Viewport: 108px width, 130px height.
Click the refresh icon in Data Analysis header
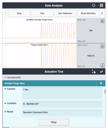[x=94, y=5]
